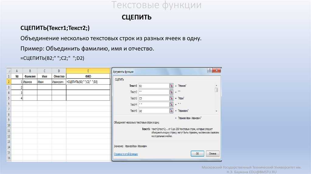
Task: Click cell with header ФИО
Action: (88, 76)
